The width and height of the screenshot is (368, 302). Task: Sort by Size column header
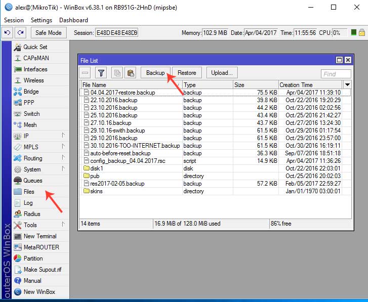256,84
